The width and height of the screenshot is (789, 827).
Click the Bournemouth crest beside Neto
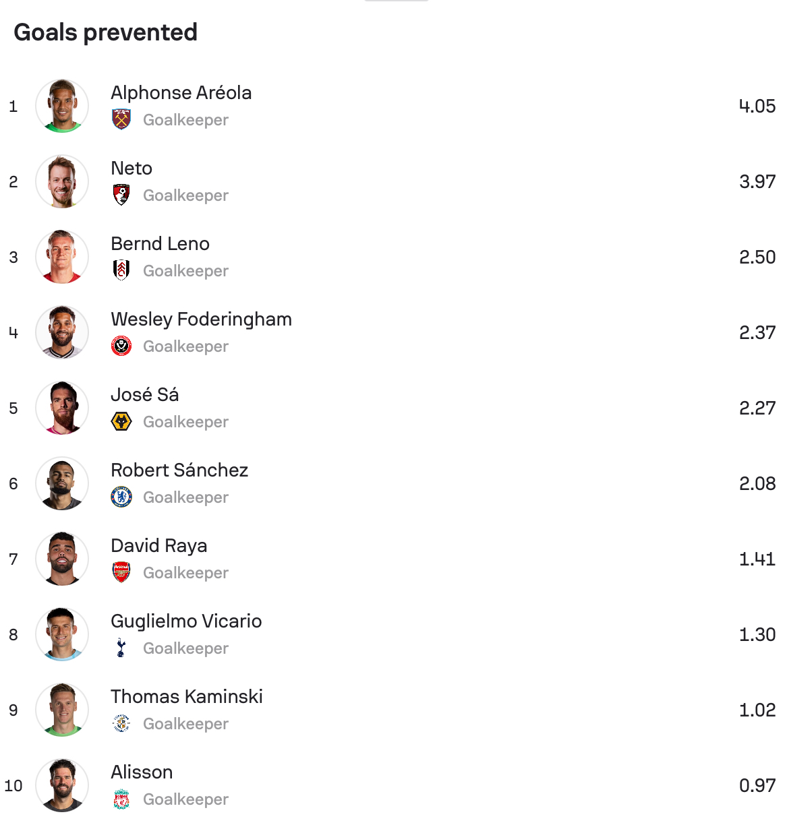pos(121,195)
